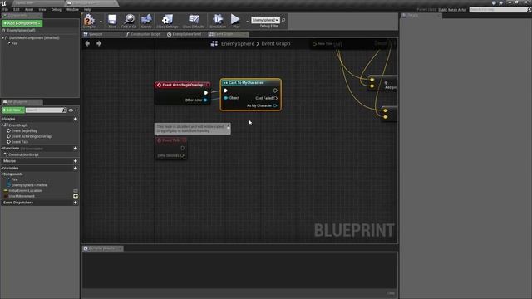Toggle visibility eye of last variable row
Screen dimensions: 532x299
[x=76, y=196]
